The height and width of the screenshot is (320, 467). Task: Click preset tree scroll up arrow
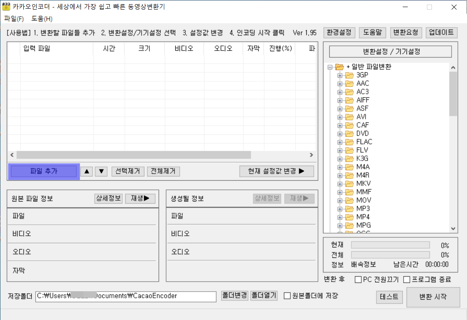[453, 68]
